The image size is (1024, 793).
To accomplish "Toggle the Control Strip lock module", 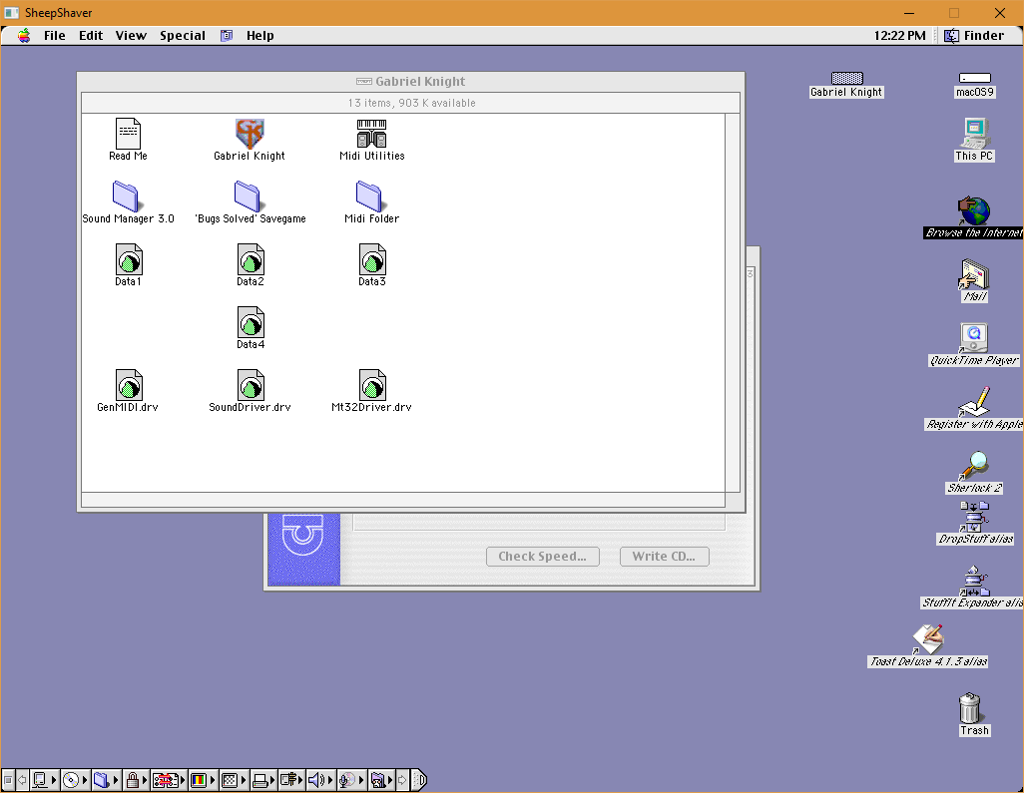I will point(135,779).
